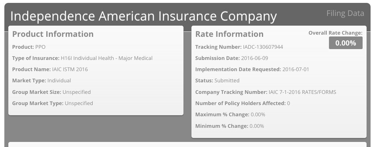Click the Company Tracking Number entry
Image resolution: width=376 pixels, height=147 pixels.
coord(266,92)
